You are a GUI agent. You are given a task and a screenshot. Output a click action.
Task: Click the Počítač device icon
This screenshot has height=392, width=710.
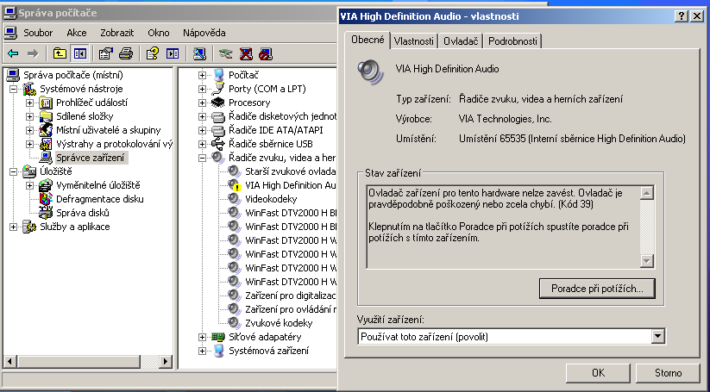(218, 75)
